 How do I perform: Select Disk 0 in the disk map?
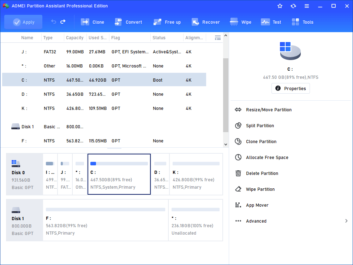[24, 174]
